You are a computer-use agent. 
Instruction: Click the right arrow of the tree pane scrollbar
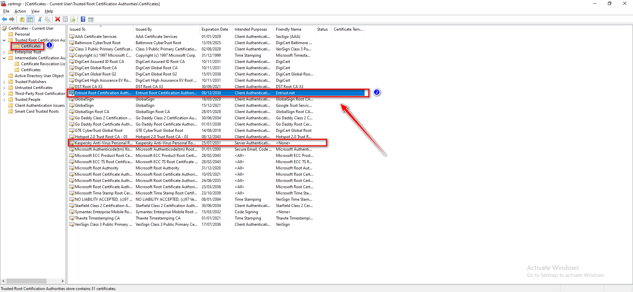tap(63, 281)
